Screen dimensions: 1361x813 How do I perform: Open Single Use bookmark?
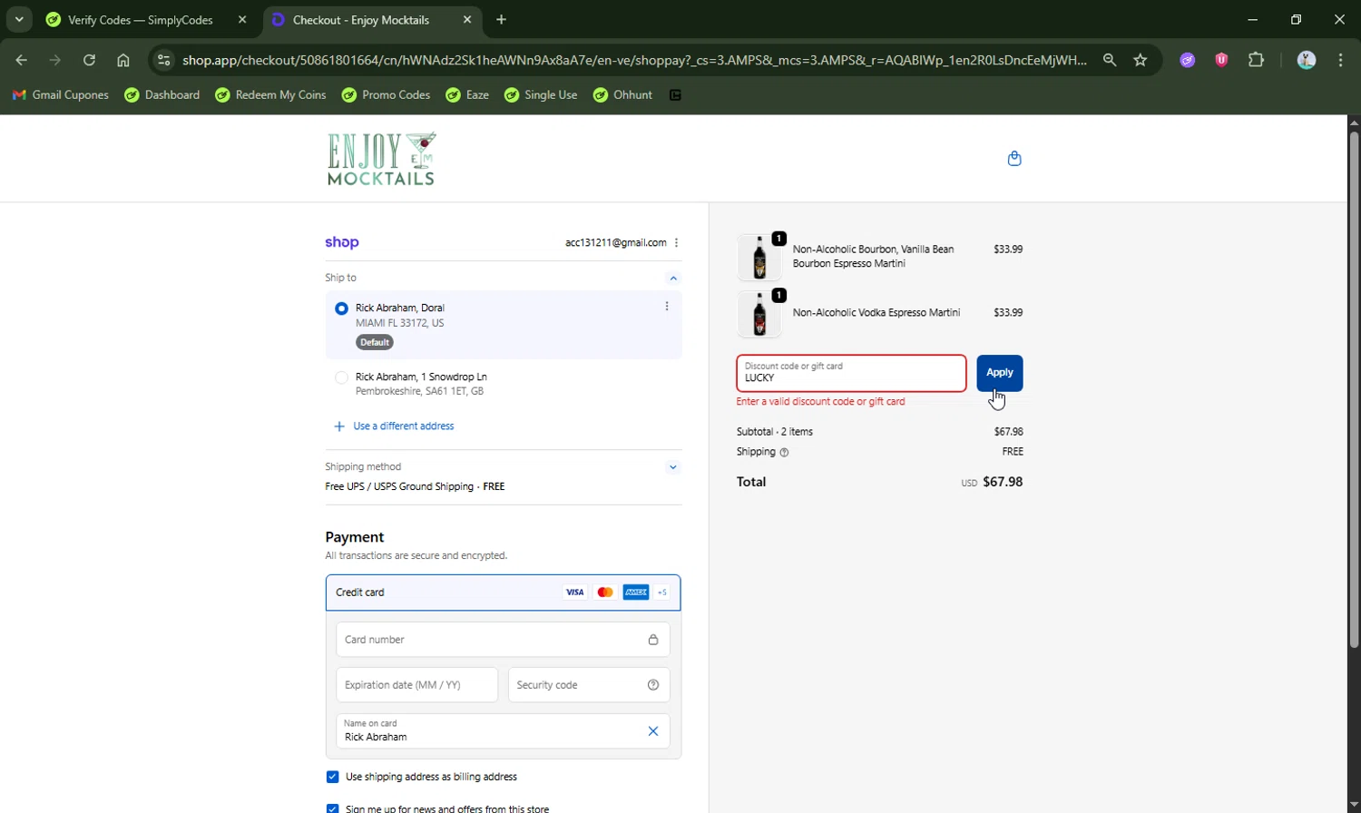[x=541, y=95]
